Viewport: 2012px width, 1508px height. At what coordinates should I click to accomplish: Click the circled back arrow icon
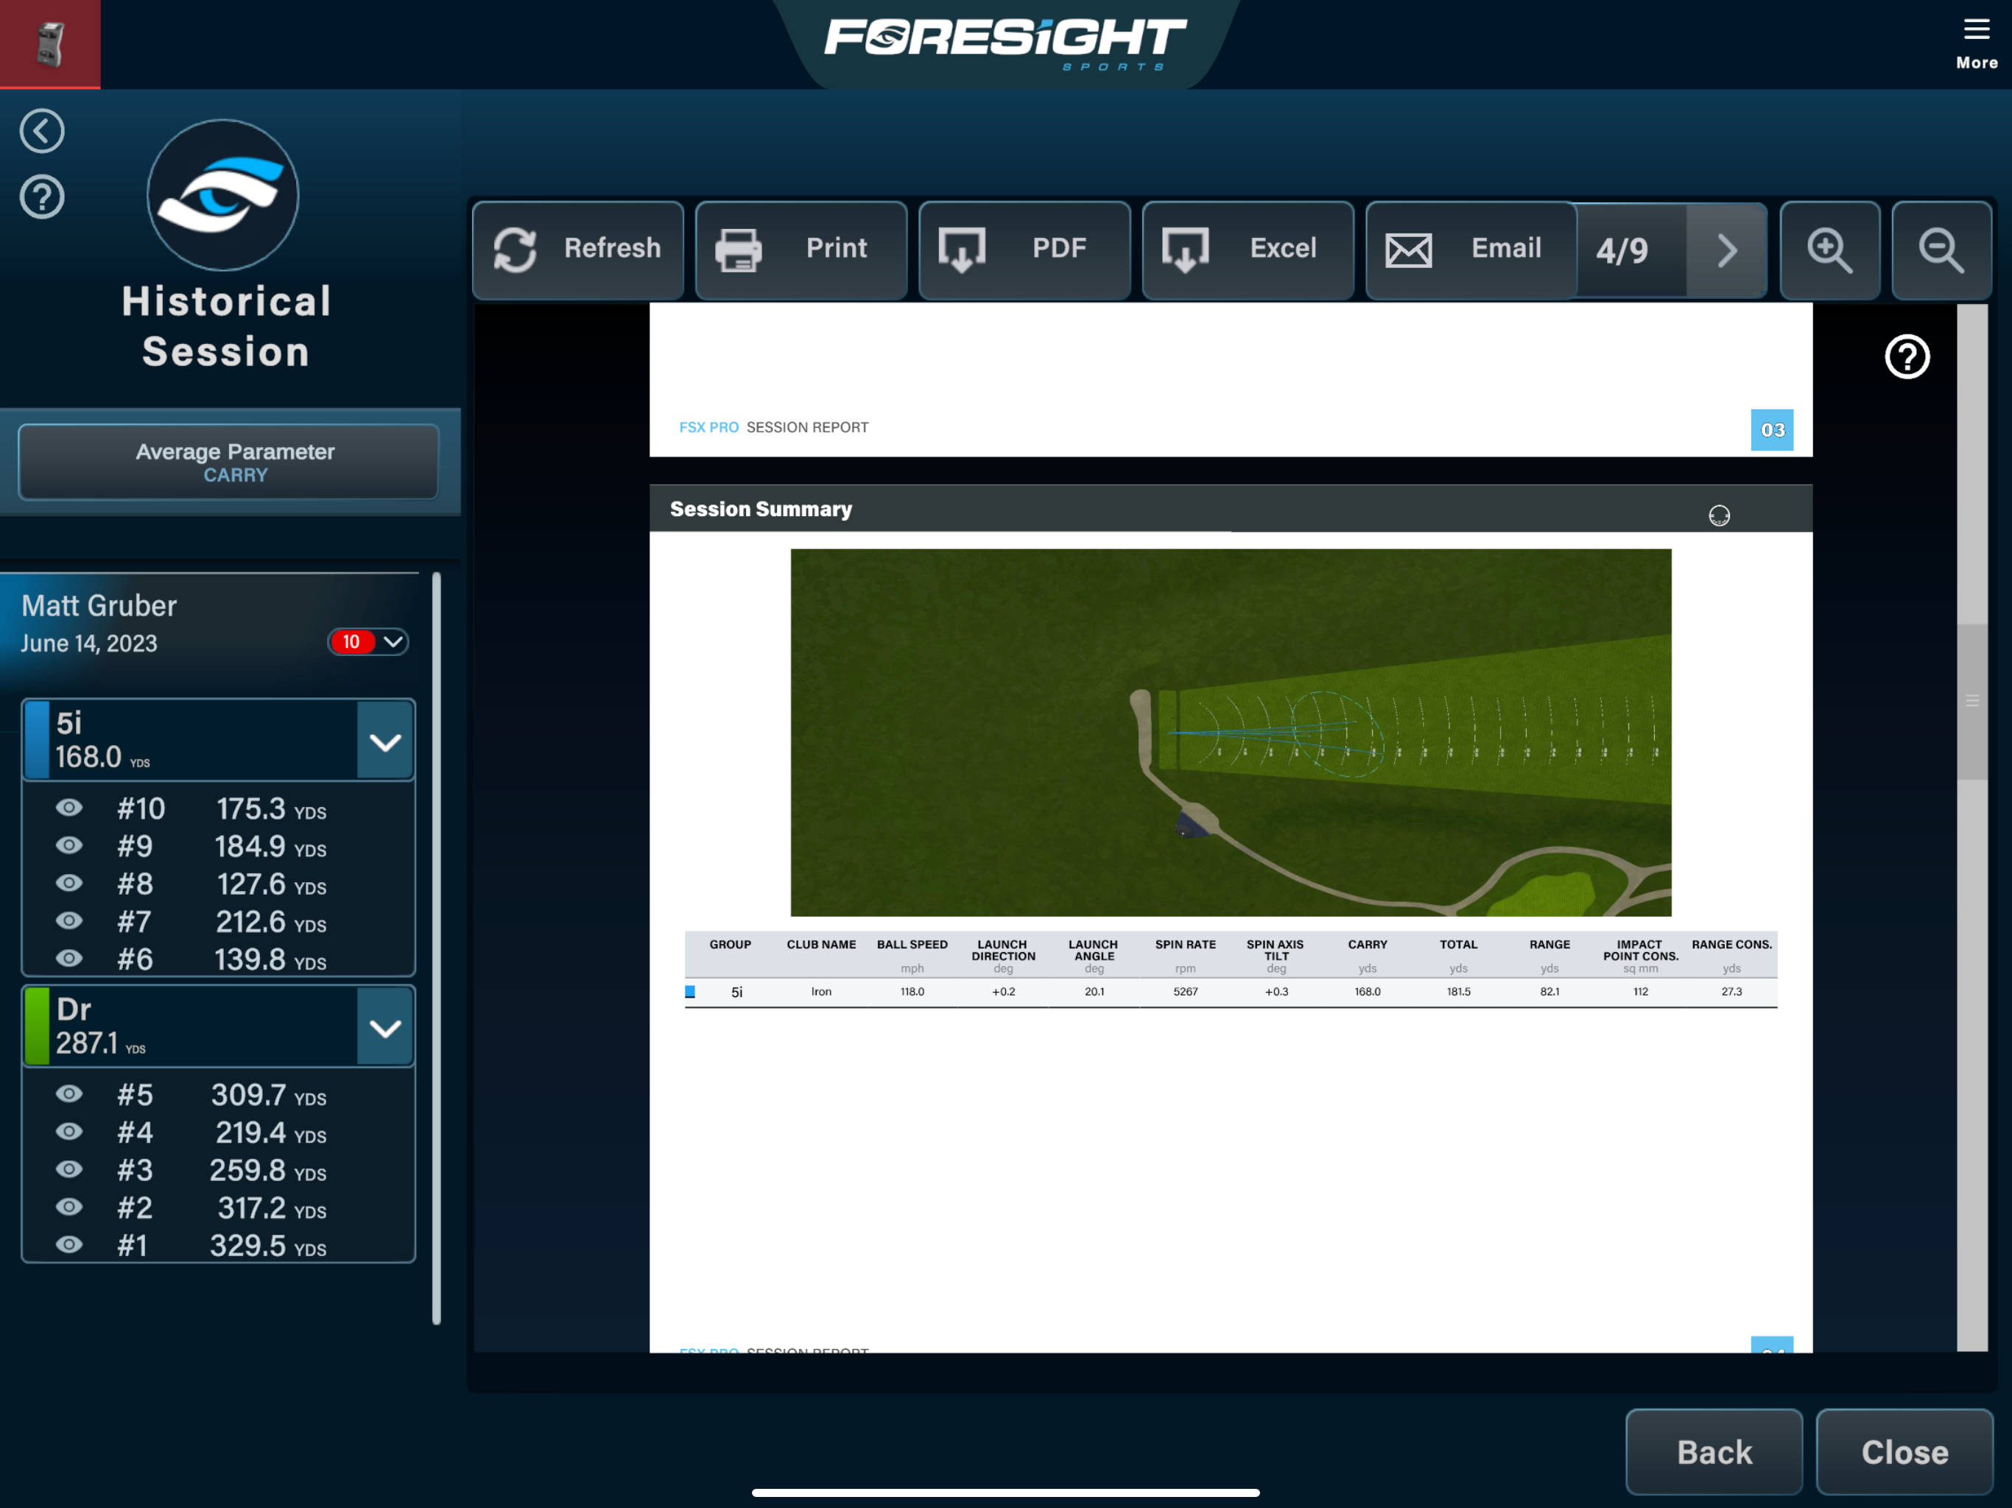[42, 131]
